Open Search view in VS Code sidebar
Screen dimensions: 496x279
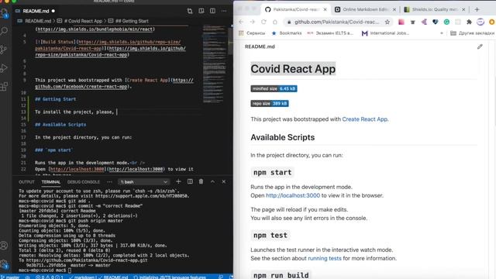4,31
